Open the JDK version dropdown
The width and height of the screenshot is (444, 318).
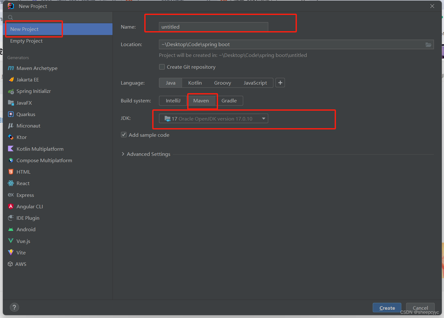[214, 119]
